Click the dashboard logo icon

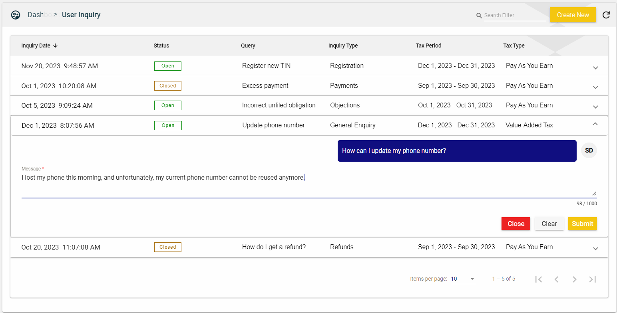point(16,15)
